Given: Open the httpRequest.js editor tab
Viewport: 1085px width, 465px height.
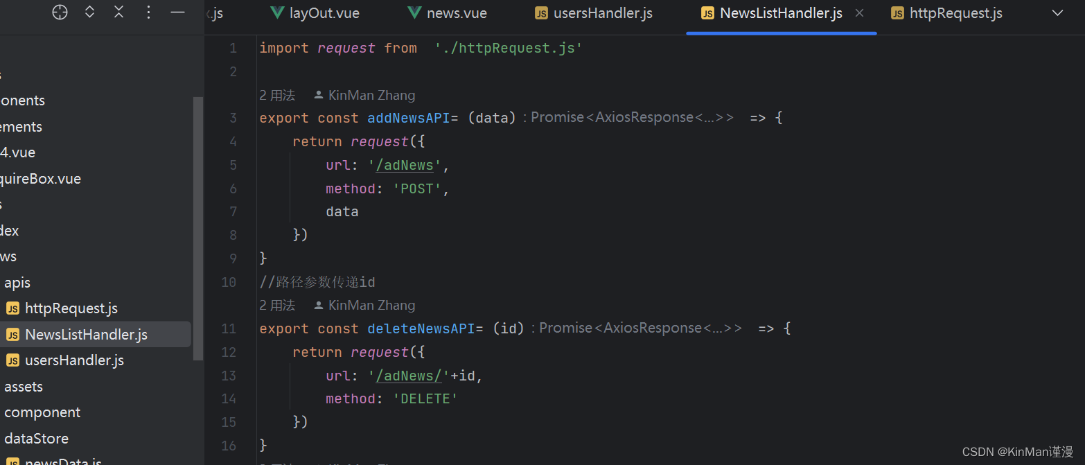Looking at the screenshot, I should tap(946, 13).
